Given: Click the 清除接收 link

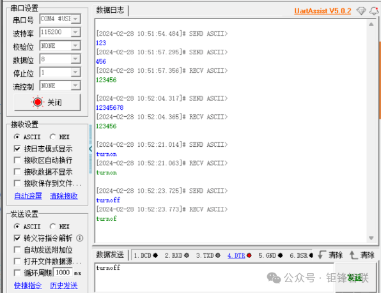Looking at the screenshot, I should [x=64, y=196].
